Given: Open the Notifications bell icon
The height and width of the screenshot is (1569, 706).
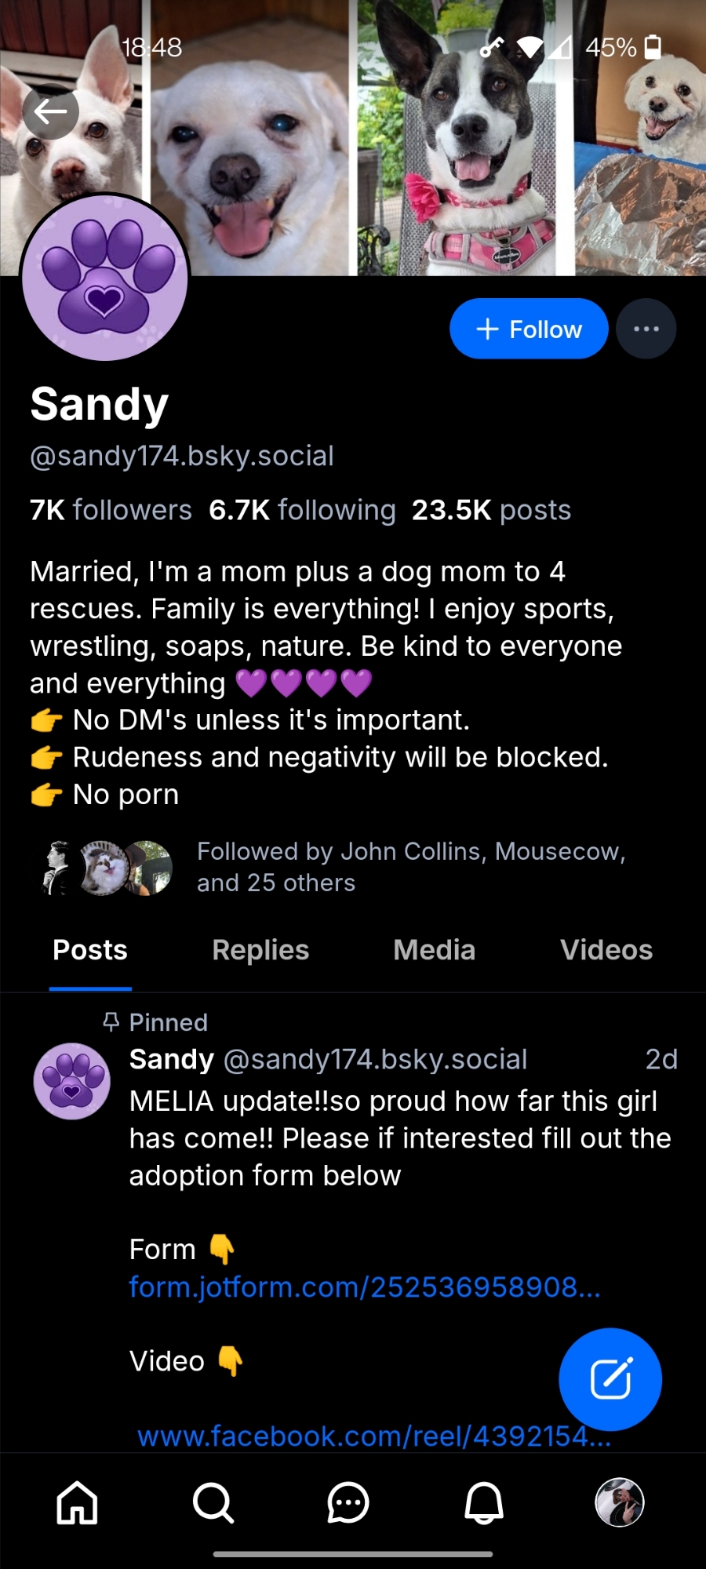Looking at the screenshot, I should click(484, 1502).
